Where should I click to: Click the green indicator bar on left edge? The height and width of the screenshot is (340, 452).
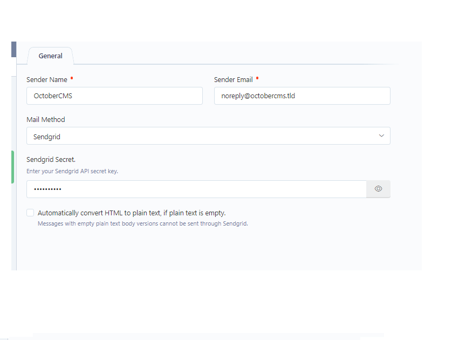[13, 167]
